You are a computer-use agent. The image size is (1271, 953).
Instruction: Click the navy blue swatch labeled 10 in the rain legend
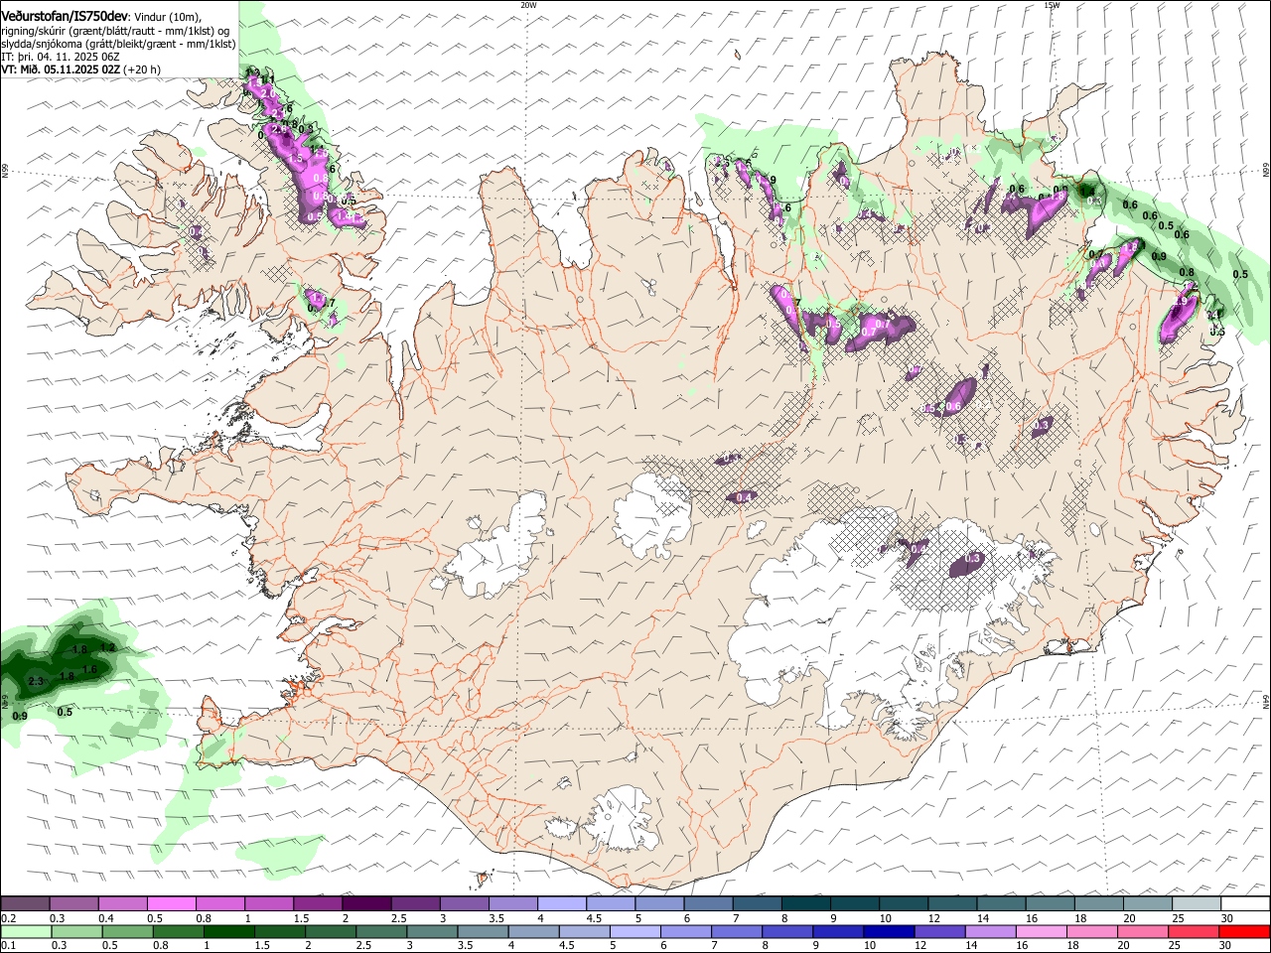[x=887, y=932]
